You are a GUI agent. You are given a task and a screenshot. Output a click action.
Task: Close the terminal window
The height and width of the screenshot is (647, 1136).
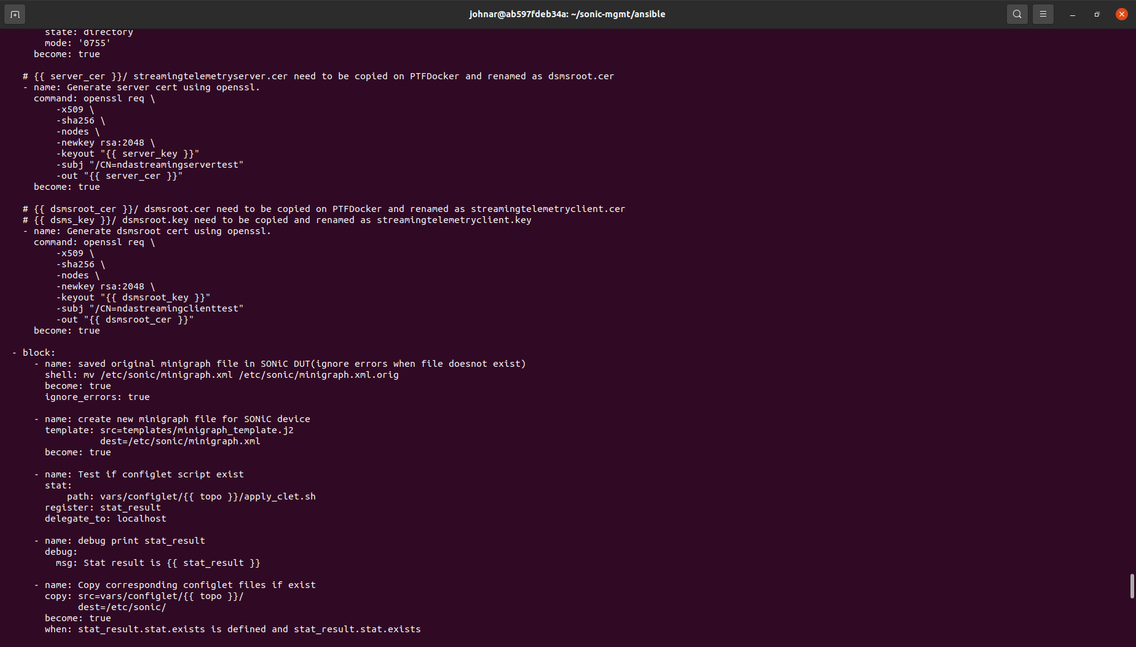[x=1122, y=14]
